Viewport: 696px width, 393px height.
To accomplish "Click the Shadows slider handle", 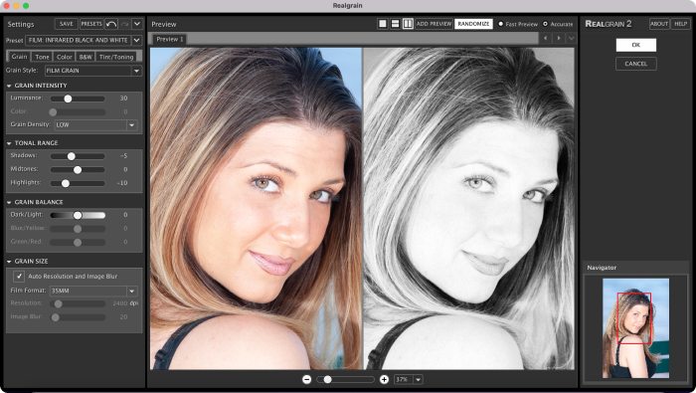I will point(71,156).
